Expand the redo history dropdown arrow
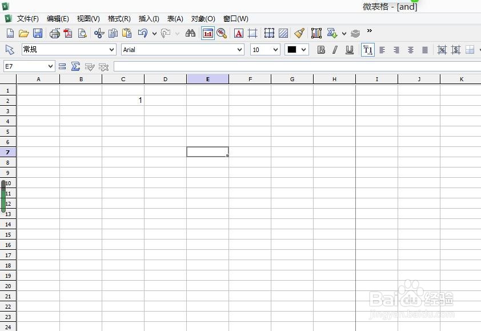This screenshot has width=481, height=331. [177, 34]
